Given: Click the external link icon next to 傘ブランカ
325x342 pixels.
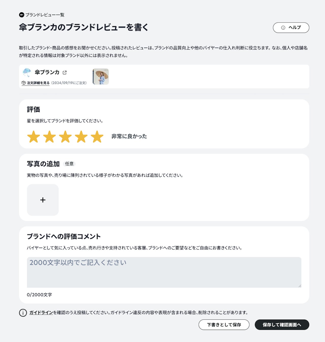Looking at the screenshot, I should (65, 73).
